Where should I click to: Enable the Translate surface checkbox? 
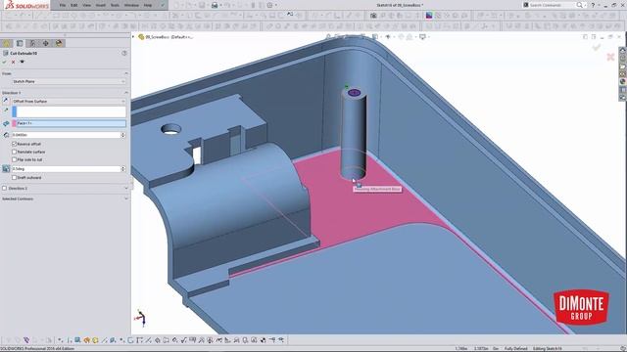[15, 153]
